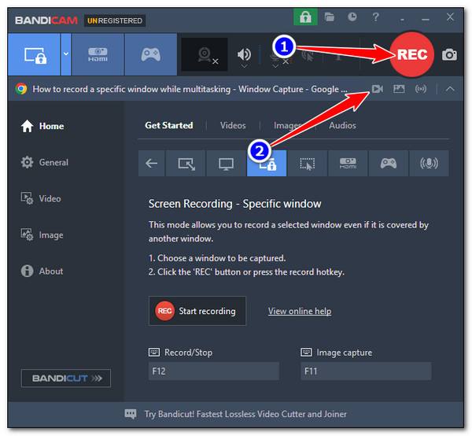Click the BANDICAM logo
The image size is (472, 436).
(x=46, y=20)
